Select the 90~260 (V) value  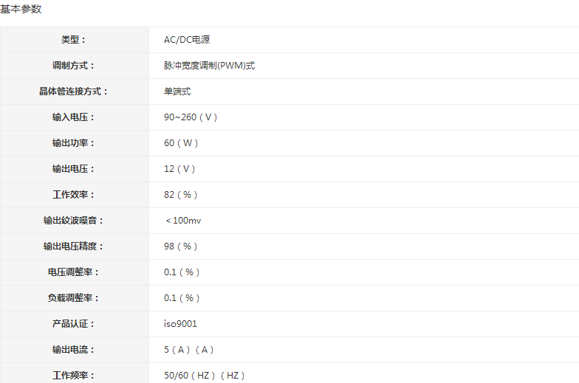tap(191, 117)
